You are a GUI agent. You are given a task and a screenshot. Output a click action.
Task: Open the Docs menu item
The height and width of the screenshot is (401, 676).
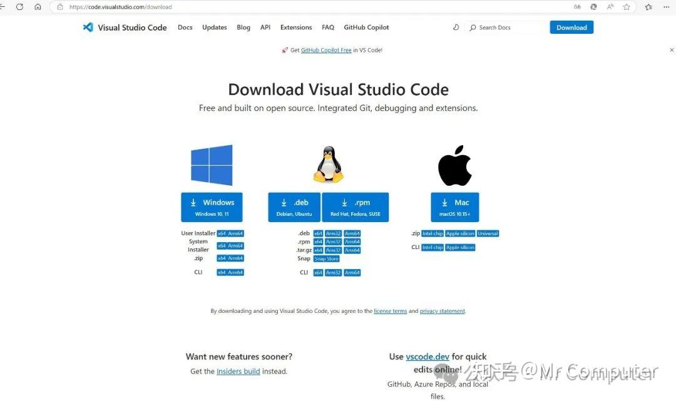pos(185,27)
